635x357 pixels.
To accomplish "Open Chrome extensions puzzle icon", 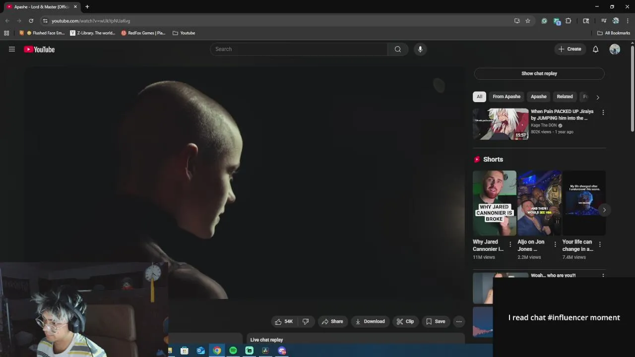I will coord(569,21).
